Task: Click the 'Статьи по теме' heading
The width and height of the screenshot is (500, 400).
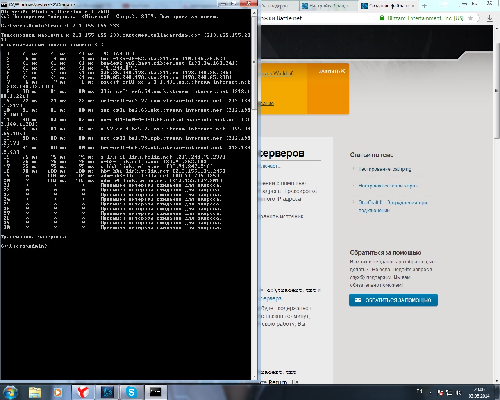Action: click(372, 155)
